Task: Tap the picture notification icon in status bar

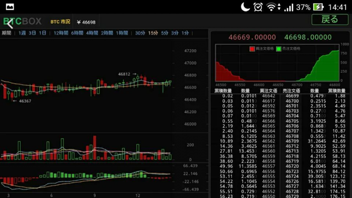Action: 9,7
